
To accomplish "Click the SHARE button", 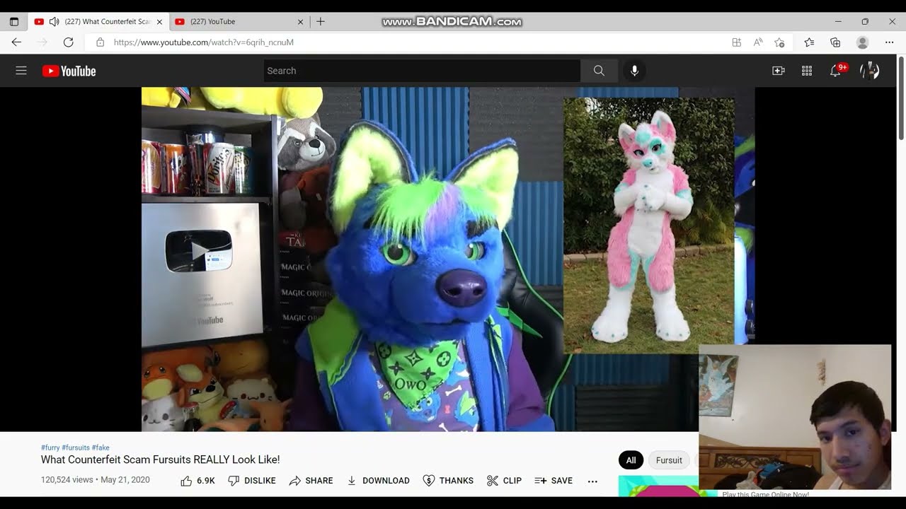I will 311,481.
